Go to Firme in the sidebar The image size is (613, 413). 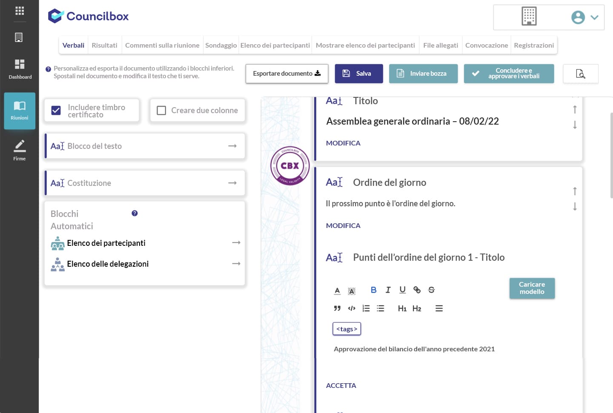click(20, 150)
